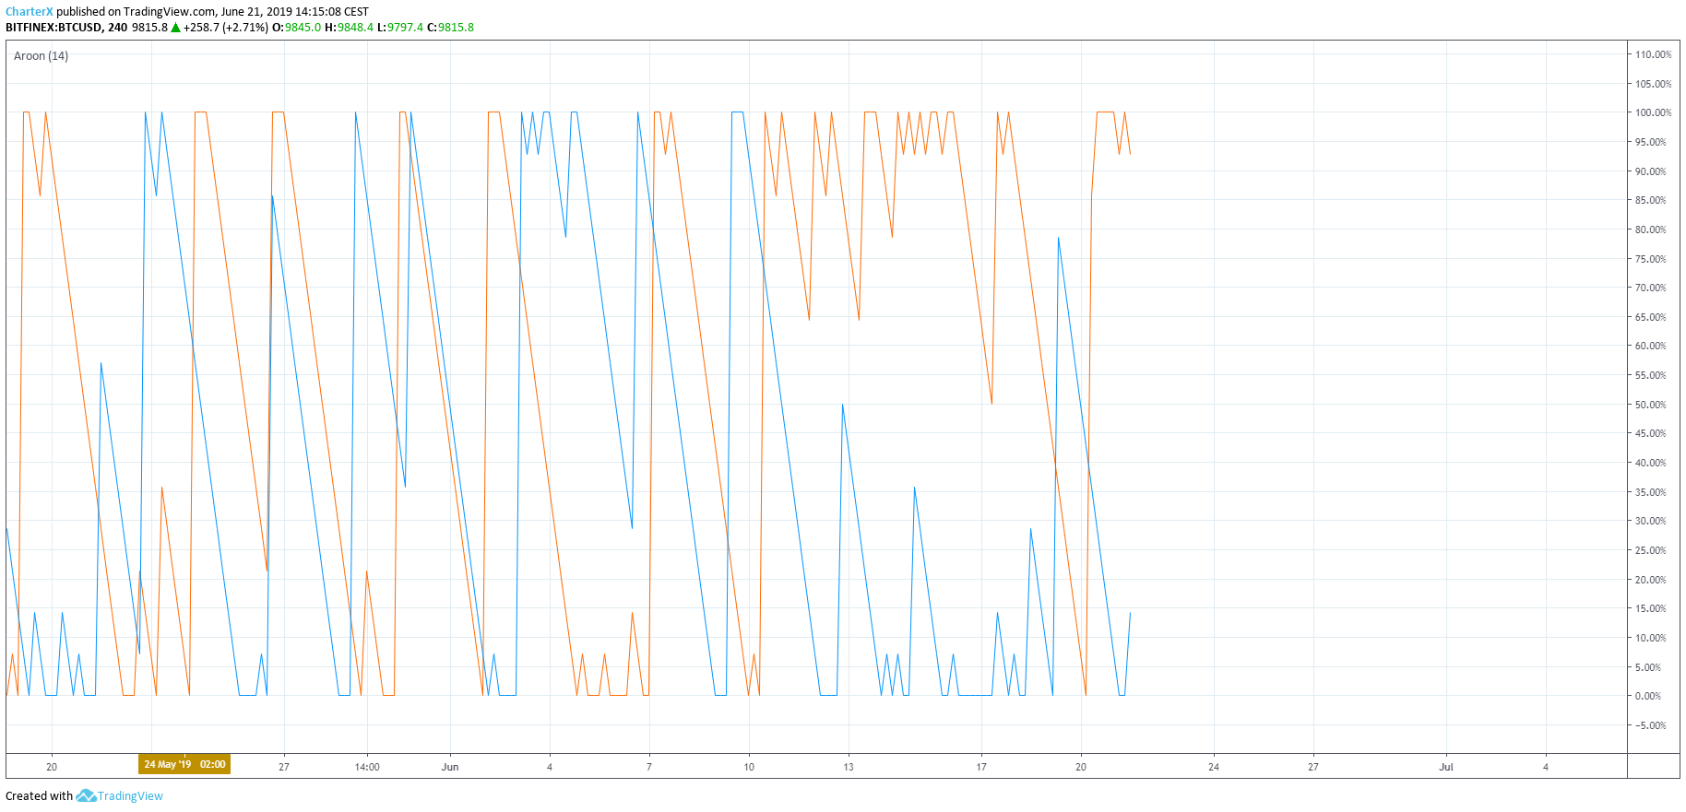Click the 20.00% scale label
The width and height of the screenshot is (1686, 812).
(x=1650, y=580)
